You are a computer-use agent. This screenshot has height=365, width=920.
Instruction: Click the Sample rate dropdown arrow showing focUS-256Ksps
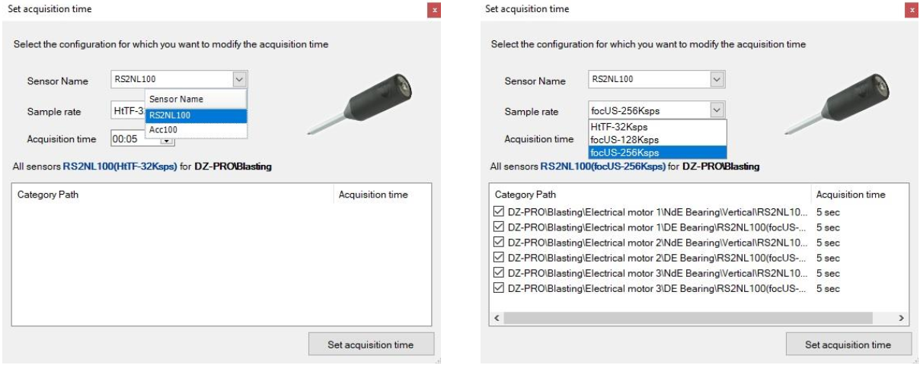(x=716, y=111)
